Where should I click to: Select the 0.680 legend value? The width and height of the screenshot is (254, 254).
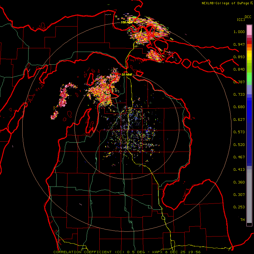239,107
